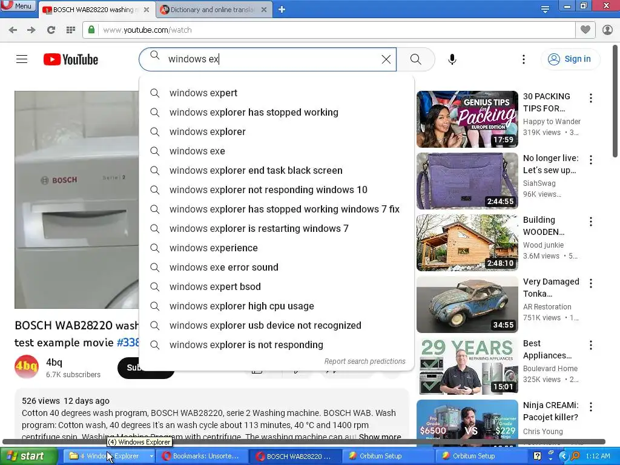Open the YouTube hamburger guide menu
Image resolution: width=620 pixels, height=465 pixels.
22,59
